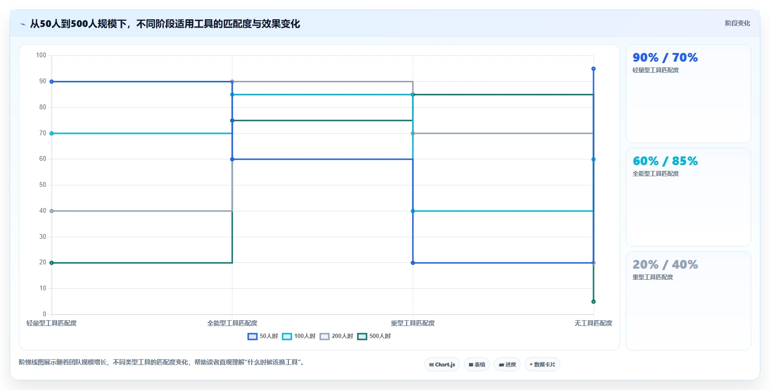This screenshot has height=390, width=770.
Task: Click the footer description starting 阶梯线图展示
Action: coord(162,362)
